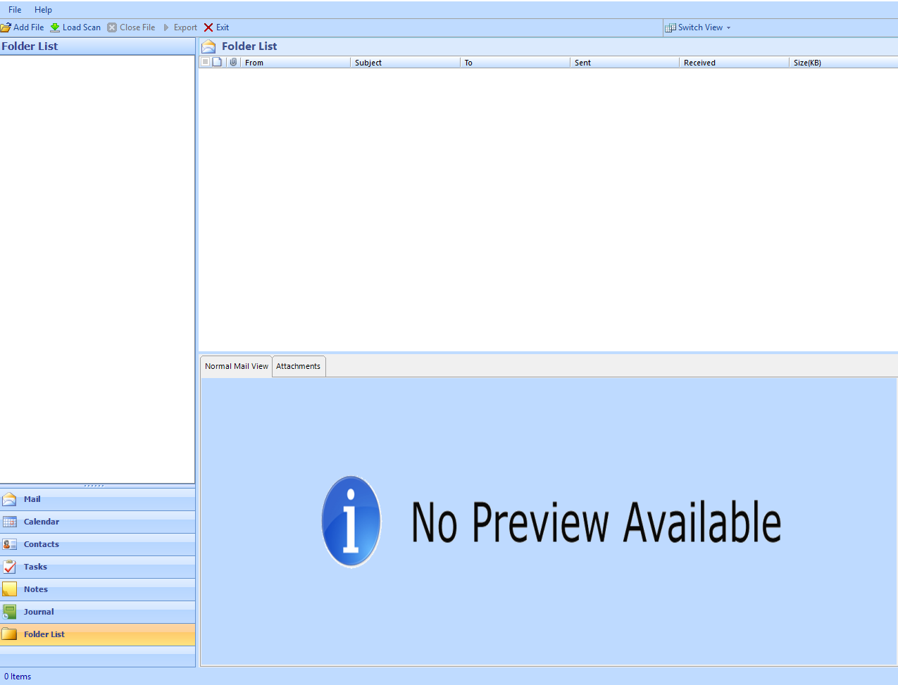The image size is (898, 685).
Task: Click the Folder List yellow folder icon
Action: [x=9, y=634]
